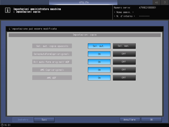Turn On SelezAutoFormCoprioriginali
The height and width of the screenshot is (127, 169).
(99, 54)
